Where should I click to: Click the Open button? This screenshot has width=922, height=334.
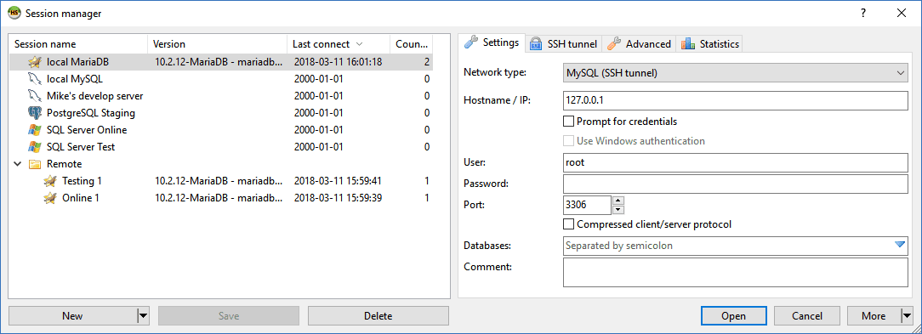coord(733,316)
